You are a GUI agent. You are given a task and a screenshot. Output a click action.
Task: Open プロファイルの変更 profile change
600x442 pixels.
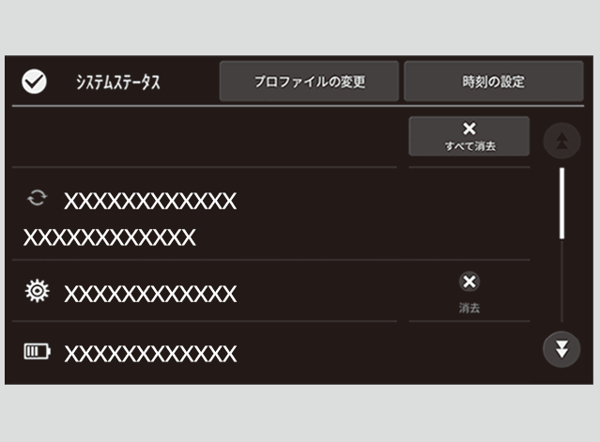tap(309, 81)
